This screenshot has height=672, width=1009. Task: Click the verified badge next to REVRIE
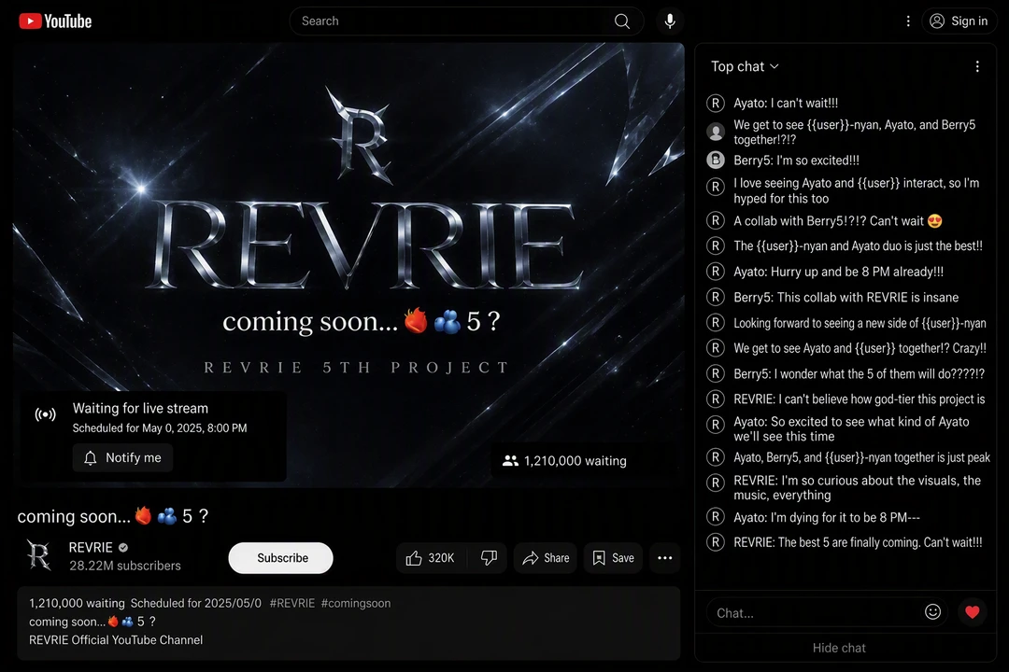pos(123,548)
